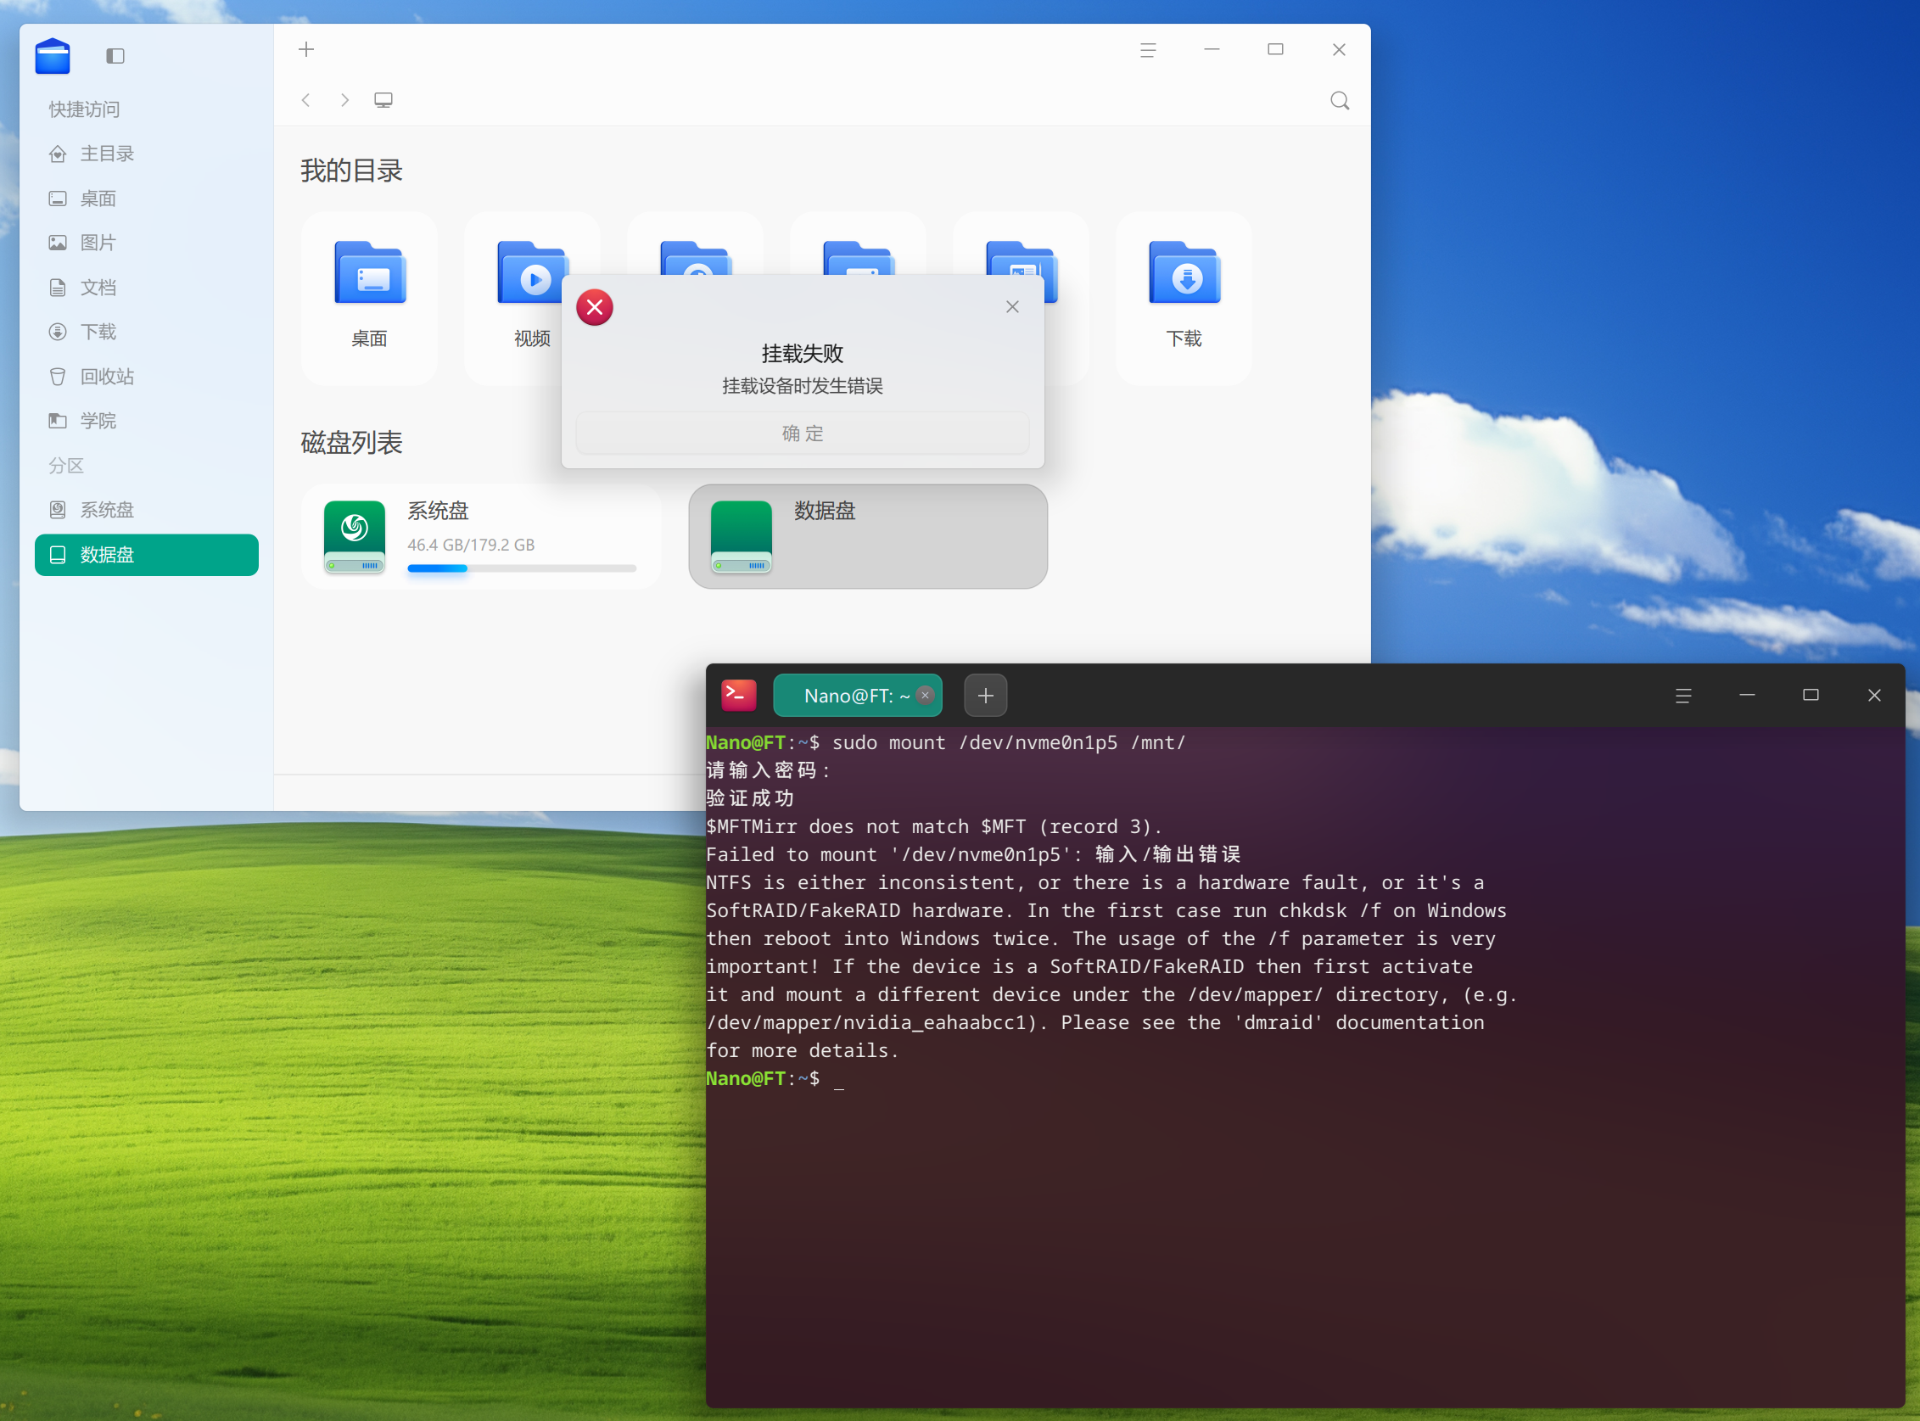Select the 系统盘 disk in 磁盘列表
This screenshot has width=1920, height=1421.
click(x=482, y=537)
